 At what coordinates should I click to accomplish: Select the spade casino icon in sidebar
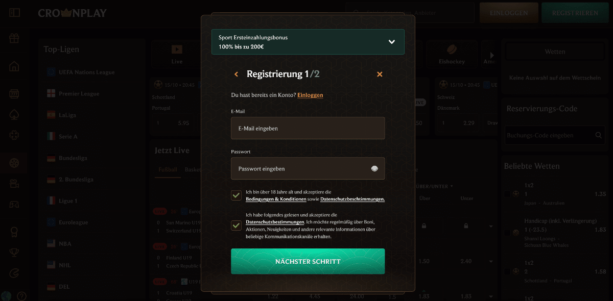click(x=14, y=114)
